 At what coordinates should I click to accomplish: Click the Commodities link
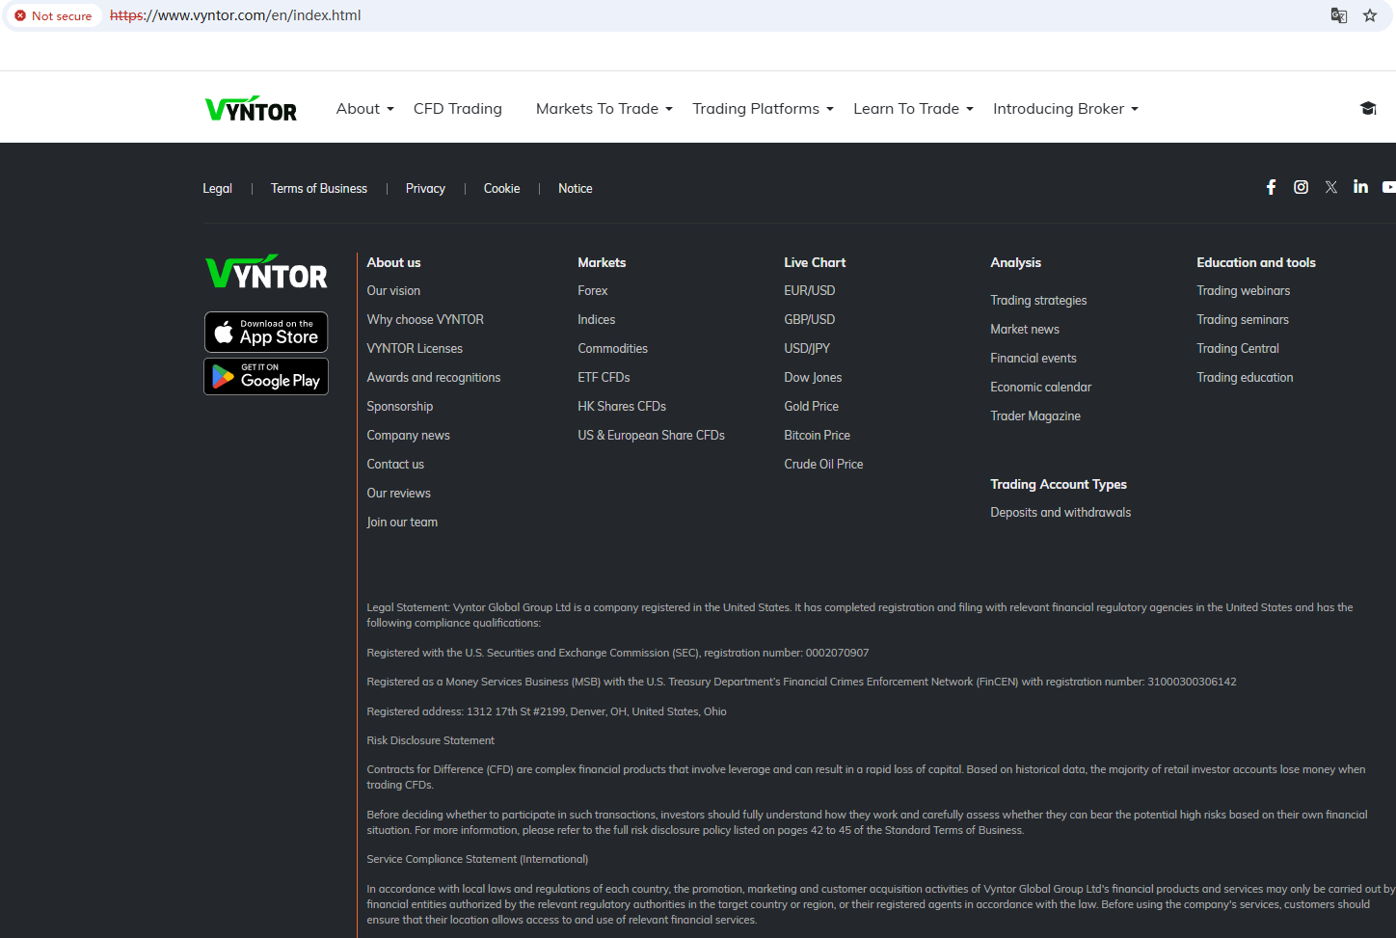[613, 349]
